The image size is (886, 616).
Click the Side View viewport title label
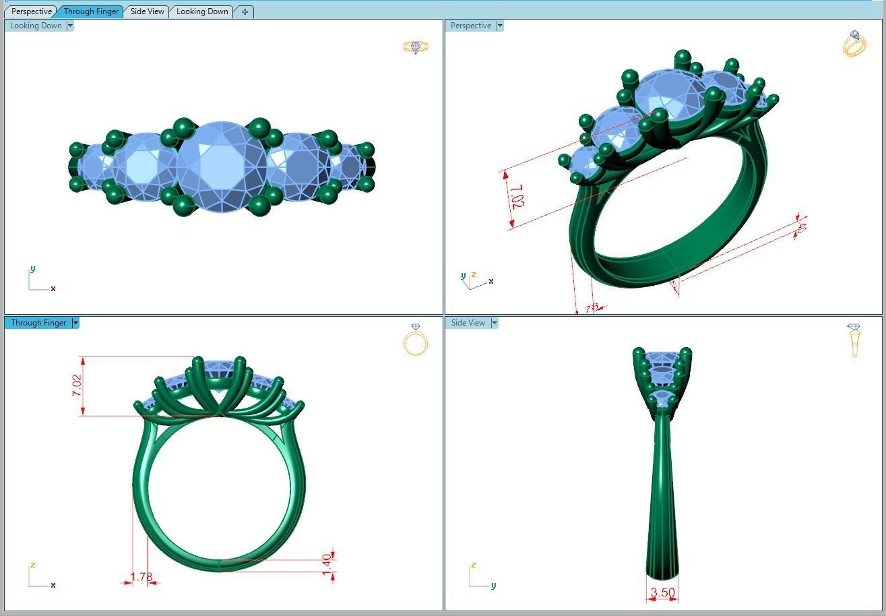click(468, 323)
